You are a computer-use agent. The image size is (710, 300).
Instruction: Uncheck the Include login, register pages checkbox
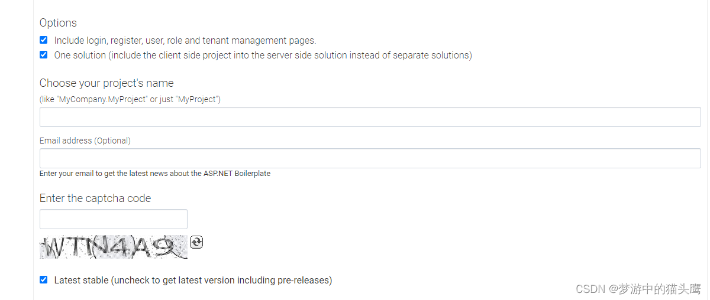point(43,40)
